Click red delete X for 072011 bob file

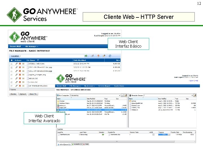click(x=20, y=64)
